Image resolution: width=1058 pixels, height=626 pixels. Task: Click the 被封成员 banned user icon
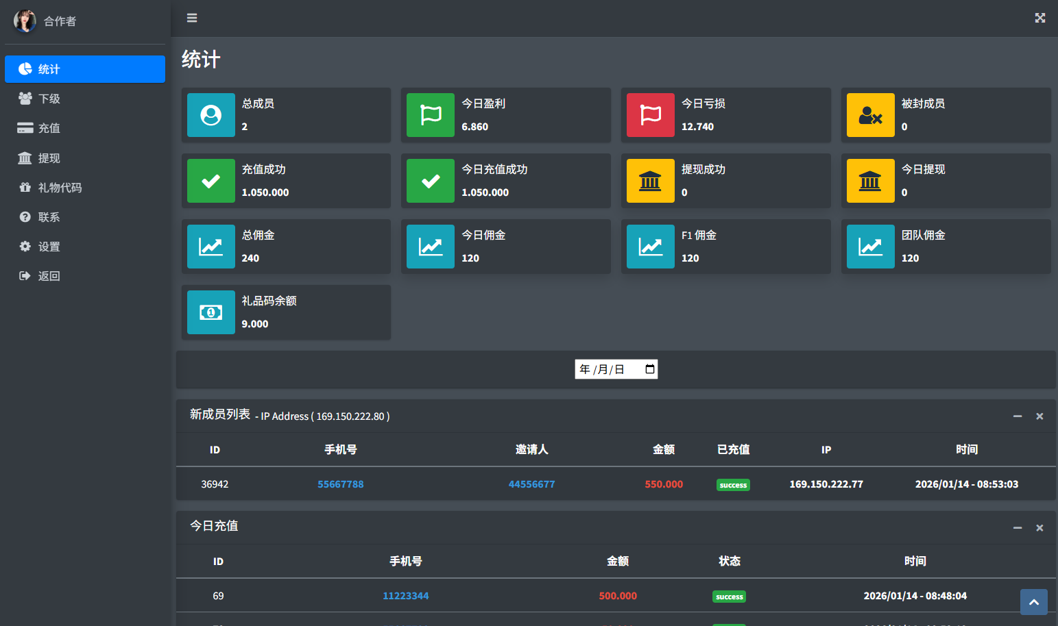(870, 115)
